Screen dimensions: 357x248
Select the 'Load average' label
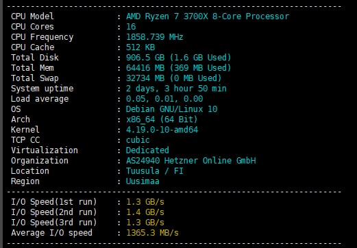point(40,99)
